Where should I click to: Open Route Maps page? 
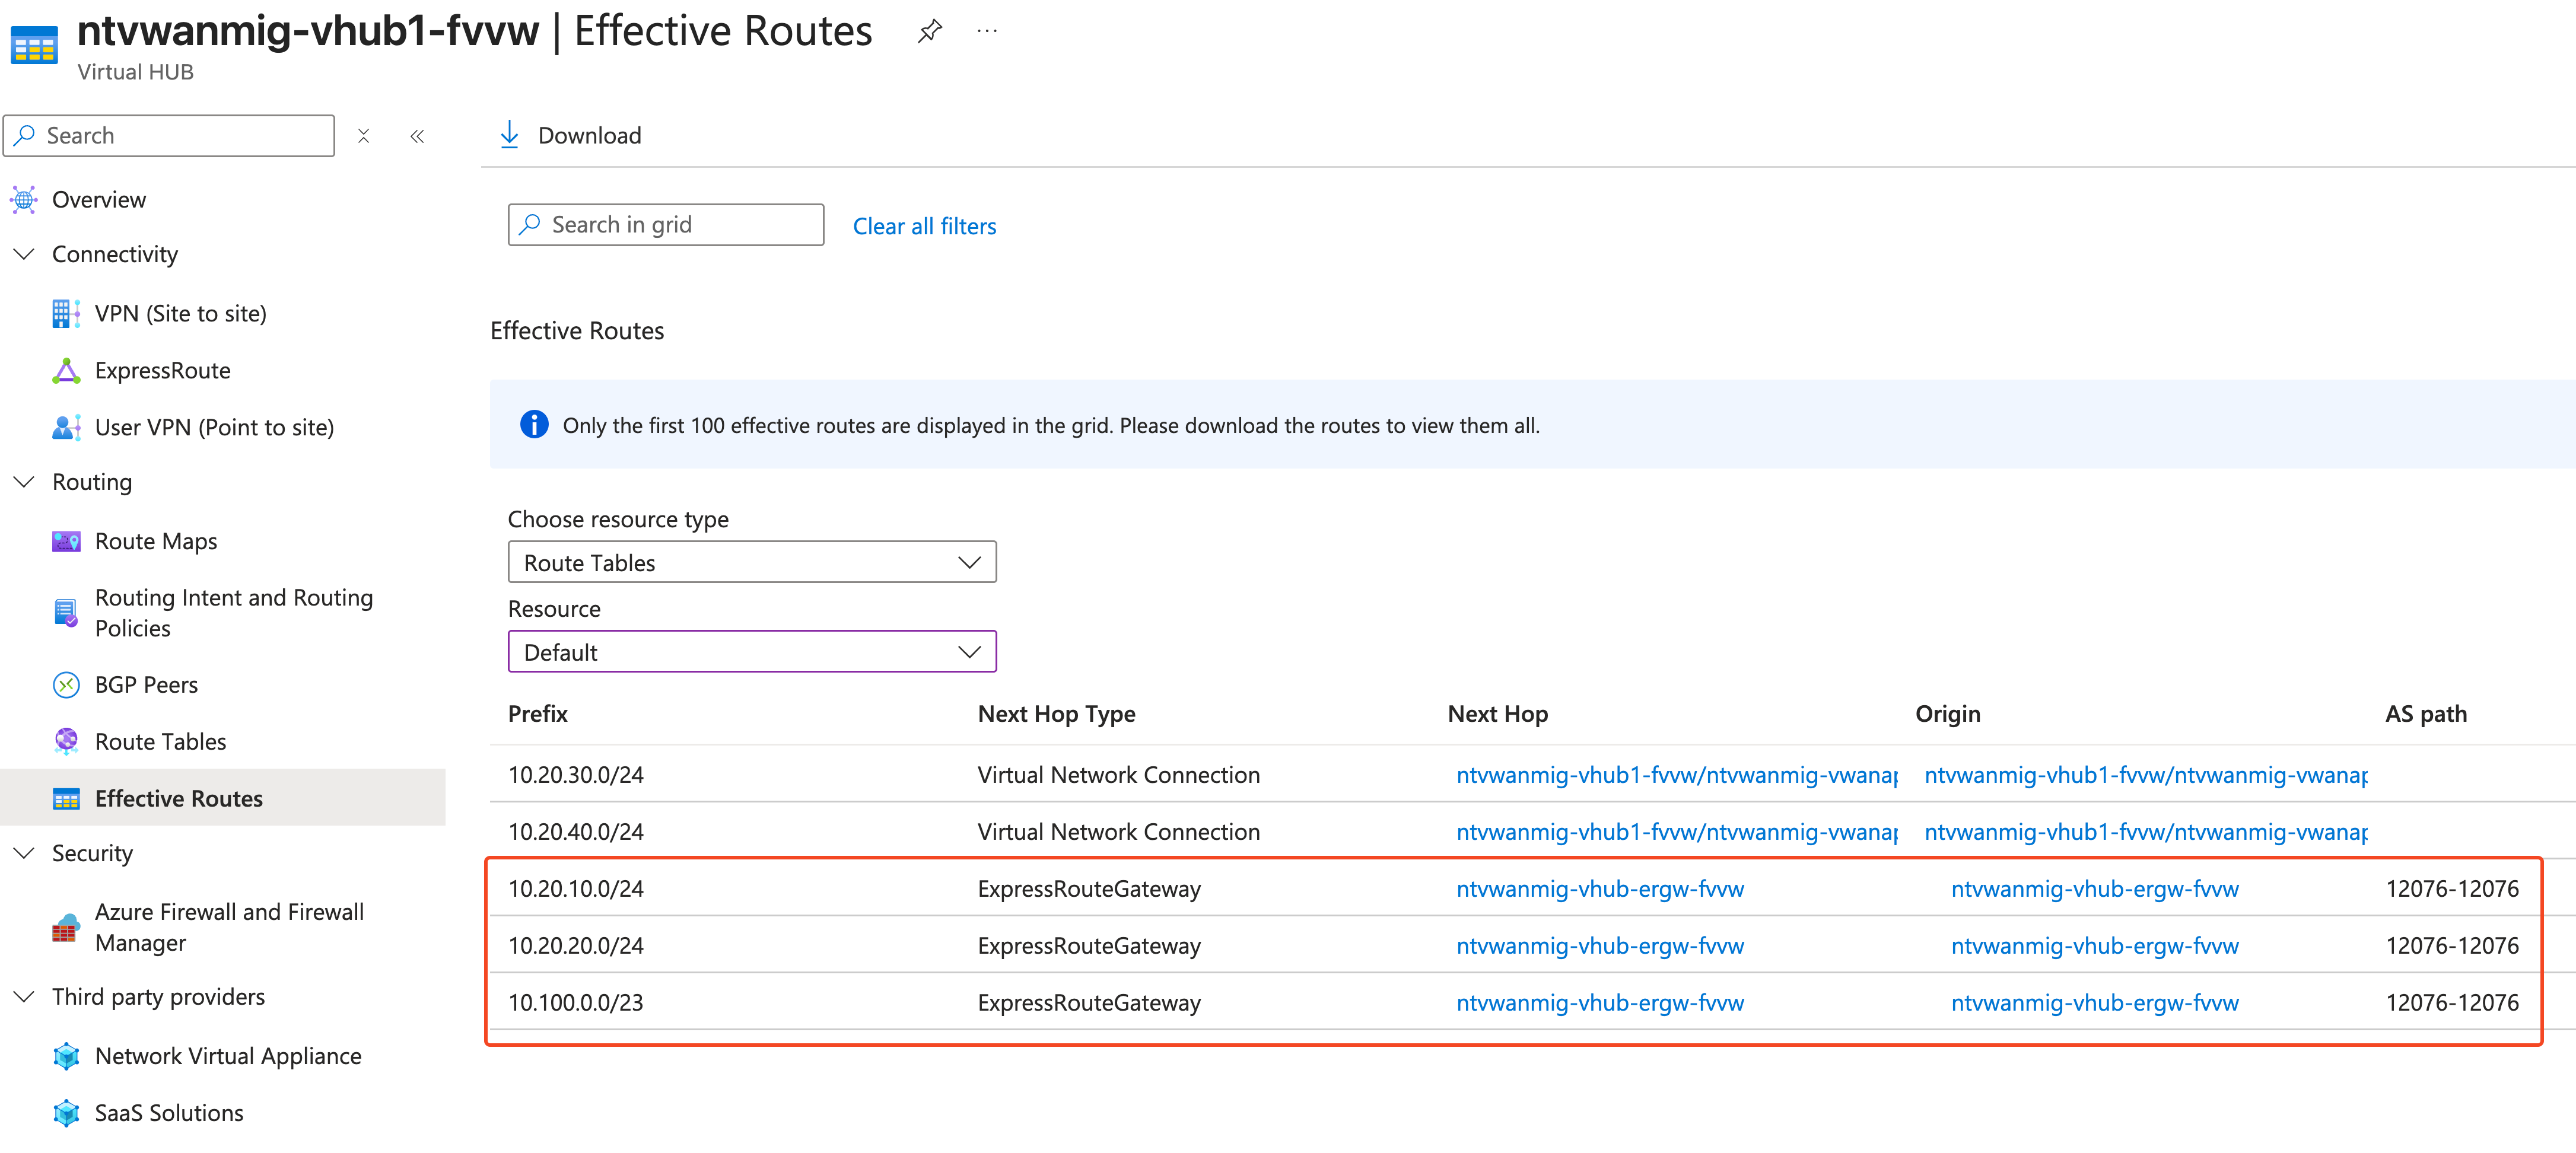[x=156, y=542]
